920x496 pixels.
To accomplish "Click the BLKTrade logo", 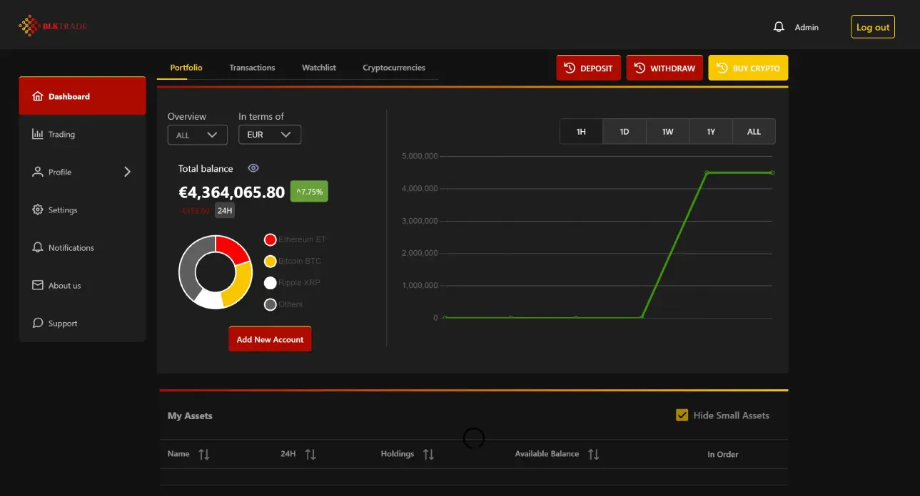I will pyautogui.click(x=53, y=26).
